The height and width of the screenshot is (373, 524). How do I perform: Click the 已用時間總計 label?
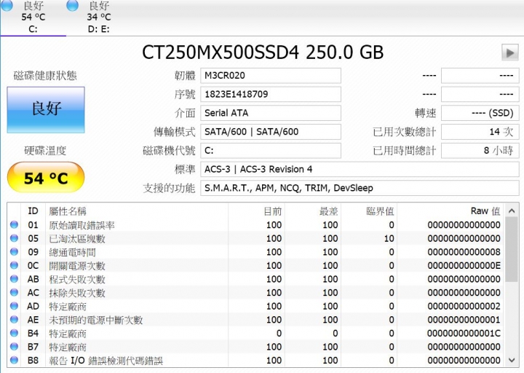tap(405, 151)
